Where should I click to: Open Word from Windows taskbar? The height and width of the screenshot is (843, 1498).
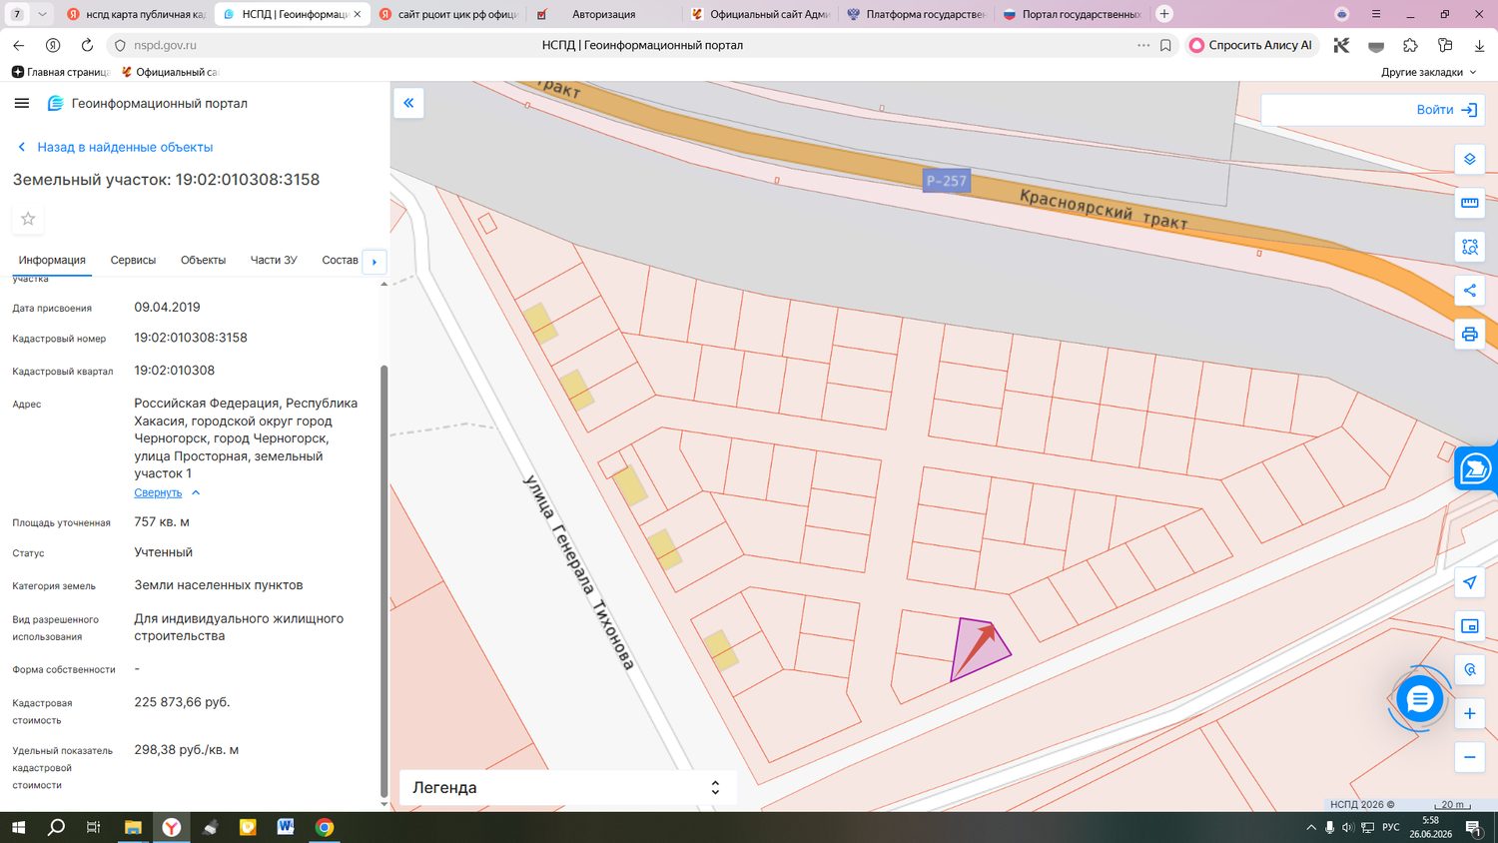click(286, 827)
